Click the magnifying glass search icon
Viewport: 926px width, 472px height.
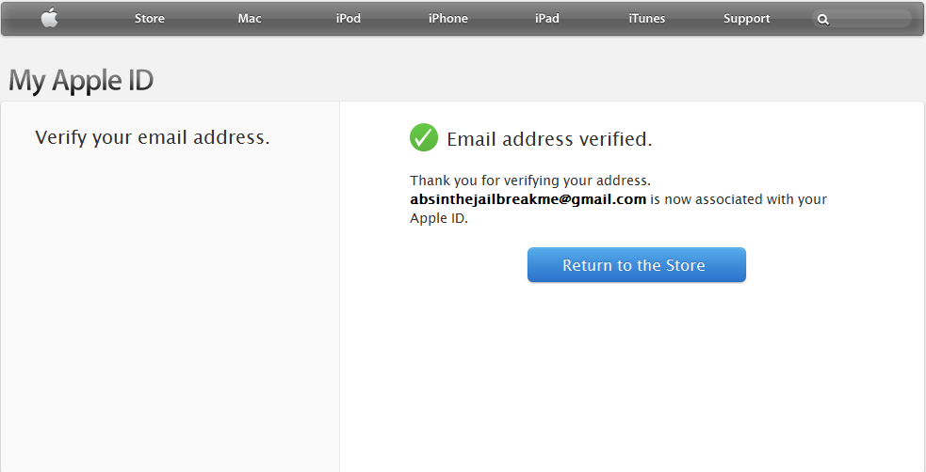point(823,20)
